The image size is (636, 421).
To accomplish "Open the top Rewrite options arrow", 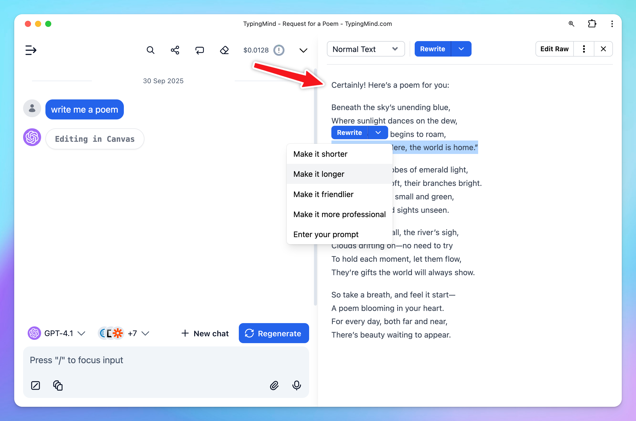I will tap(461, 49).
